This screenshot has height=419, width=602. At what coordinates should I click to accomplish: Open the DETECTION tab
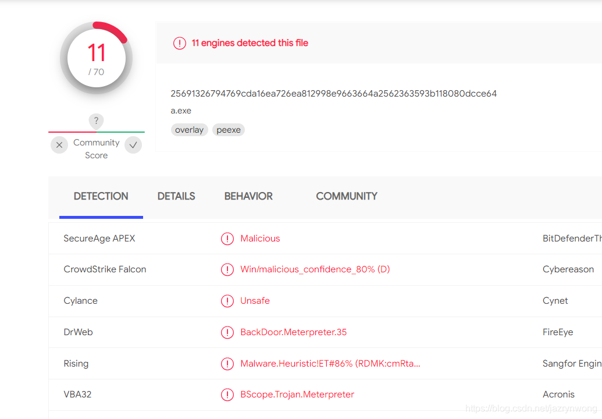101,196
